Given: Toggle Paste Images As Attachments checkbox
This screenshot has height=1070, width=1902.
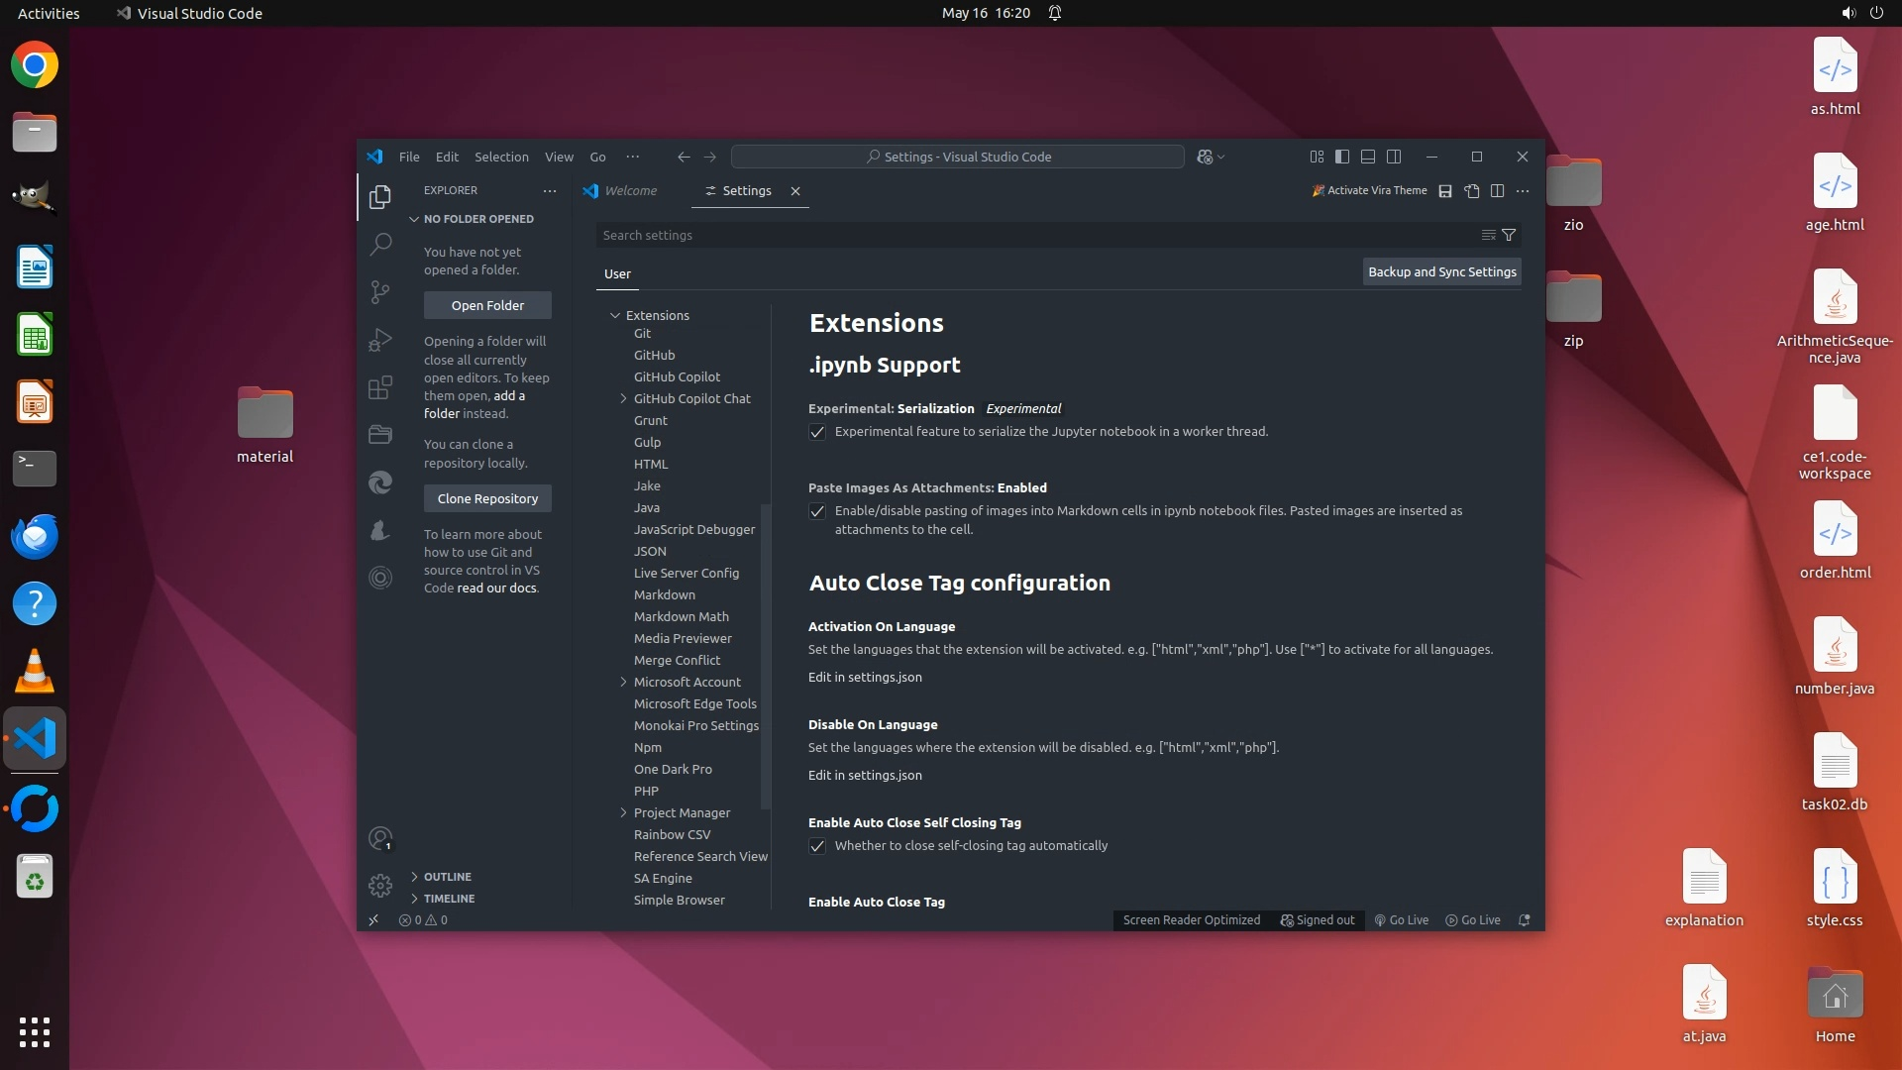Looking at the screenshot, I should click(x=817, y=511).
